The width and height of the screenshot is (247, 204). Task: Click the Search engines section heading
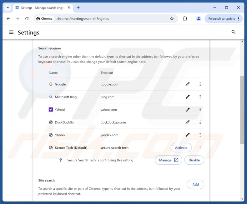click(x=50, y=48)
